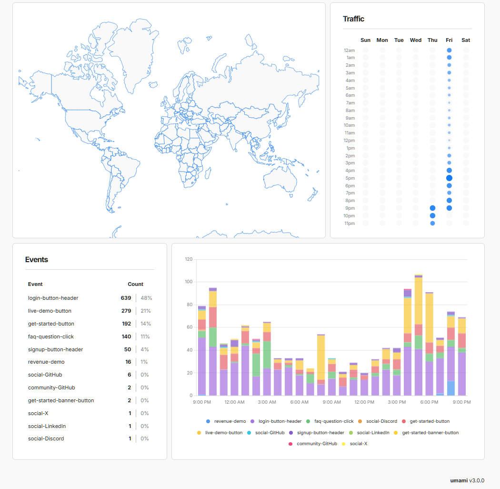Click the signup-button-header legend marker
This screenshot has height=489, width=500.
pyautogui.click(x=291, y=433)
